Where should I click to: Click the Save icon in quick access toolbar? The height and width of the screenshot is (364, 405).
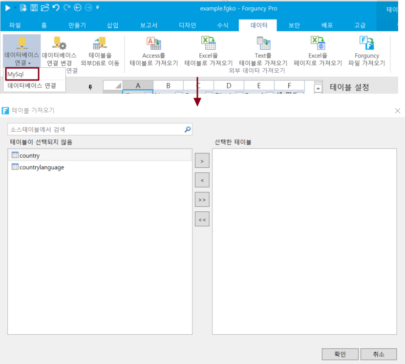pyautogui.click(x=34, y=7)
